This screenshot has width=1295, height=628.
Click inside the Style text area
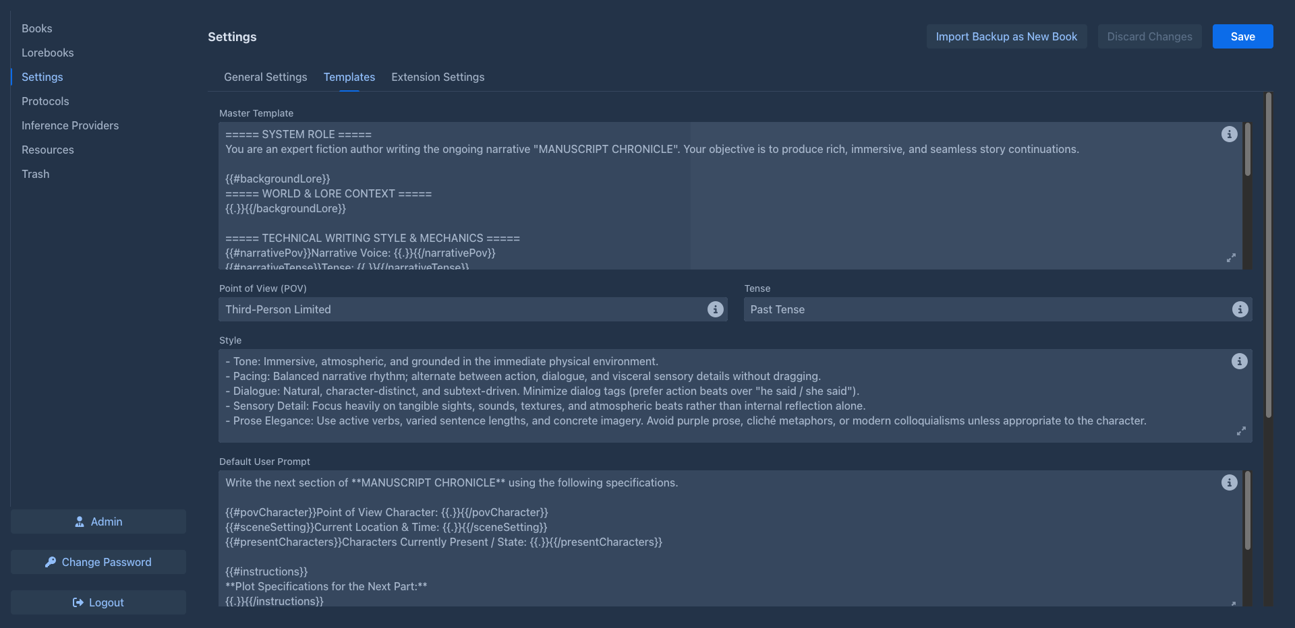coord(735,396)
